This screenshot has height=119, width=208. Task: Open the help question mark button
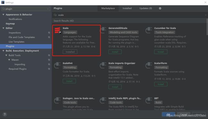coord(5,114)
